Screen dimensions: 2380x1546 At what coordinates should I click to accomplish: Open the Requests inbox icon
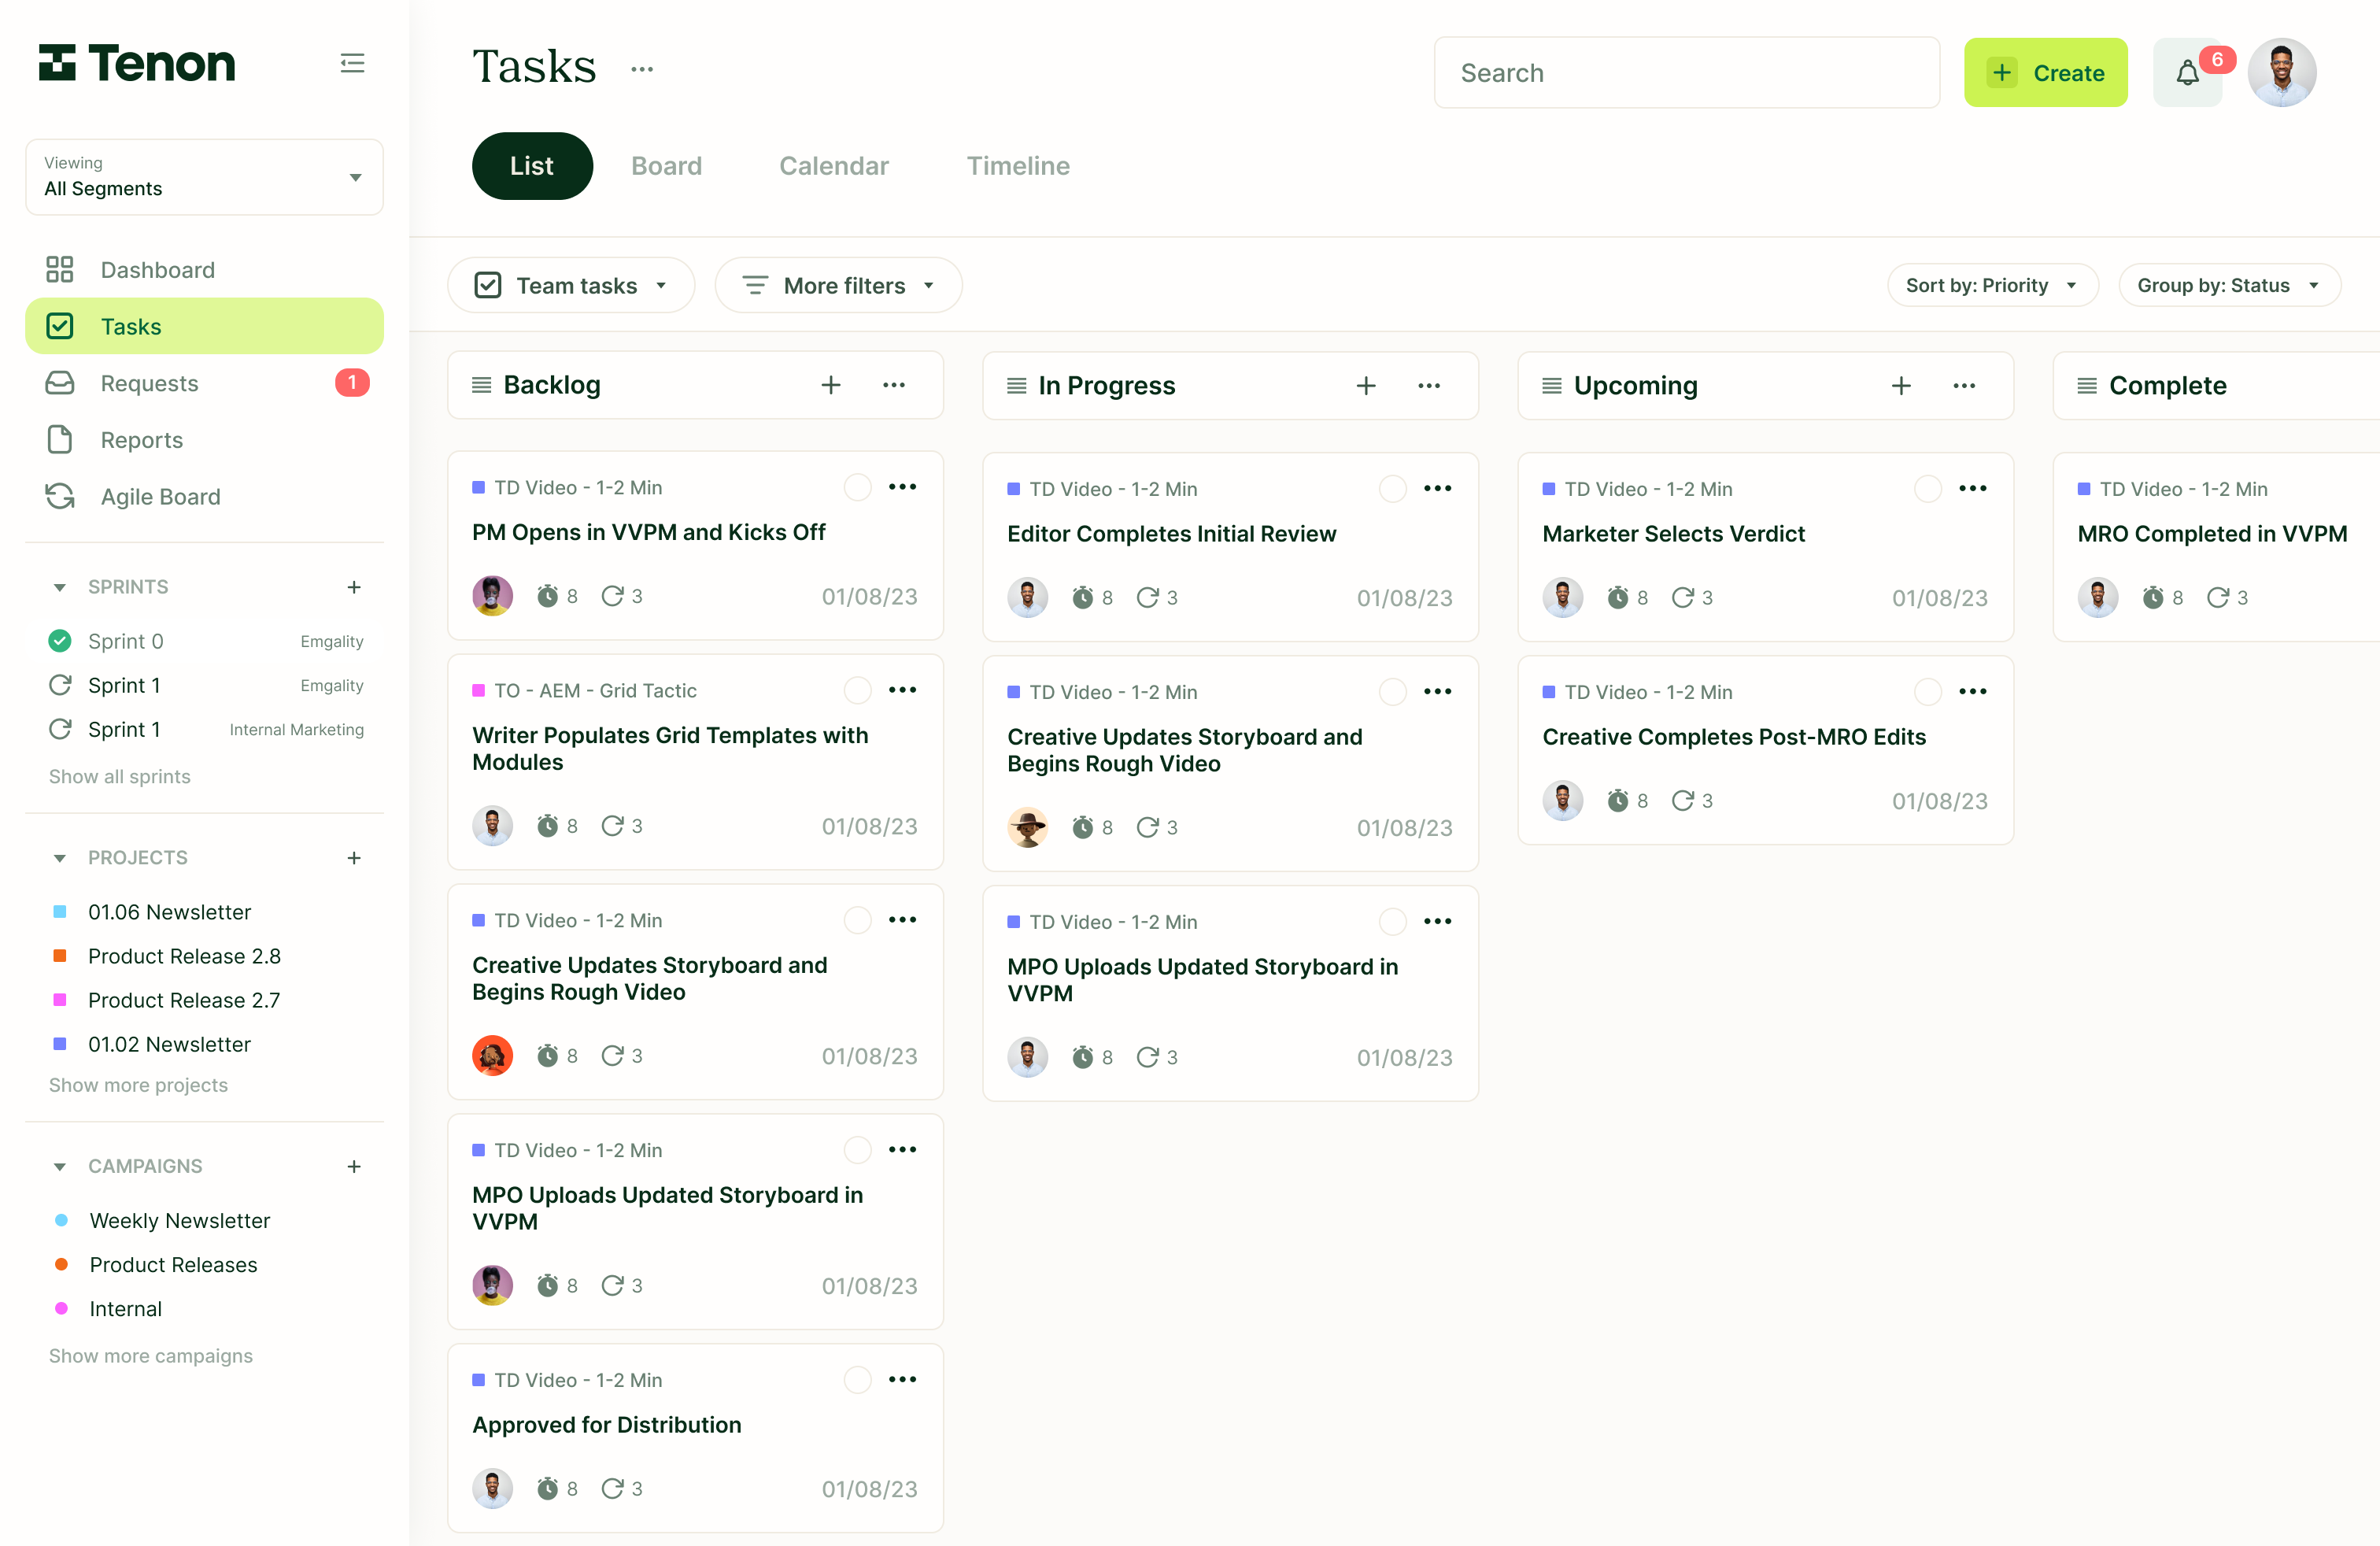point(60,383)
